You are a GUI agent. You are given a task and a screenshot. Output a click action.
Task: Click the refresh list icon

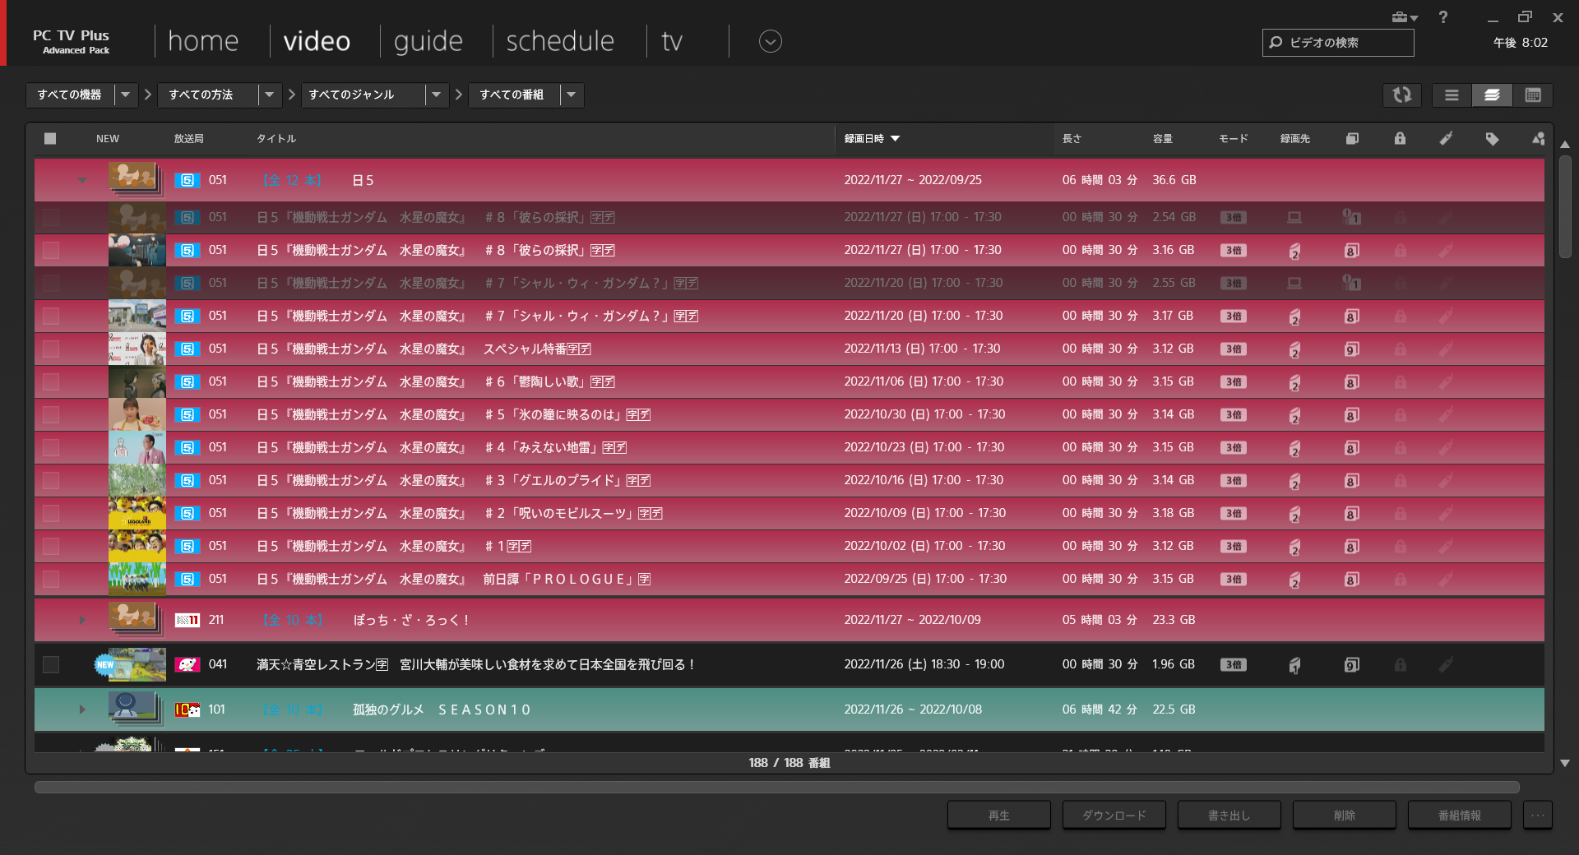point(1402,95)
